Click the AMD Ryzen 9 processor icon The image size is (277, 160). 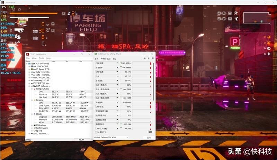[32, 69]
